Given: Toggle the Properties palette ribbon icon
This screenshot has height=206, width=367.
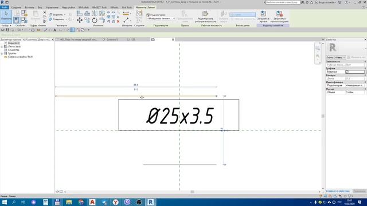Looking at the screenshot, I should (x=17, y=20).
